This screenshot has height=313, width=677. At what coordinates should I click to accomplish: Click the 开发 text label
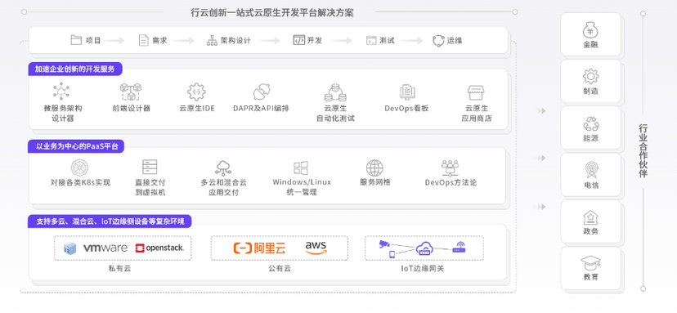[x=315, y=41]
